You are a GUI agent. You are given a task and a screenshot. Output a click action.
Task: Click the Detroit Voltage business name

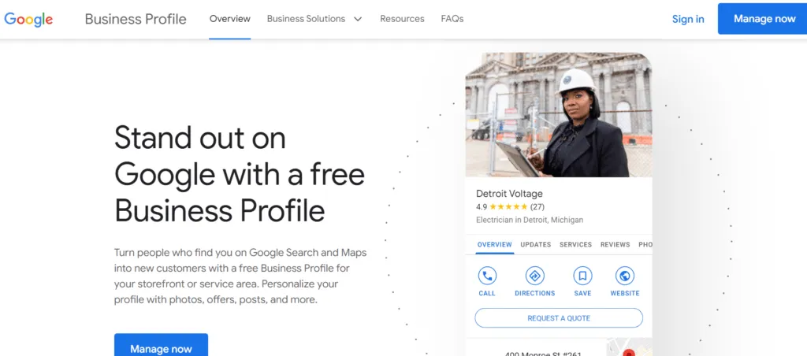pos(510,194)
